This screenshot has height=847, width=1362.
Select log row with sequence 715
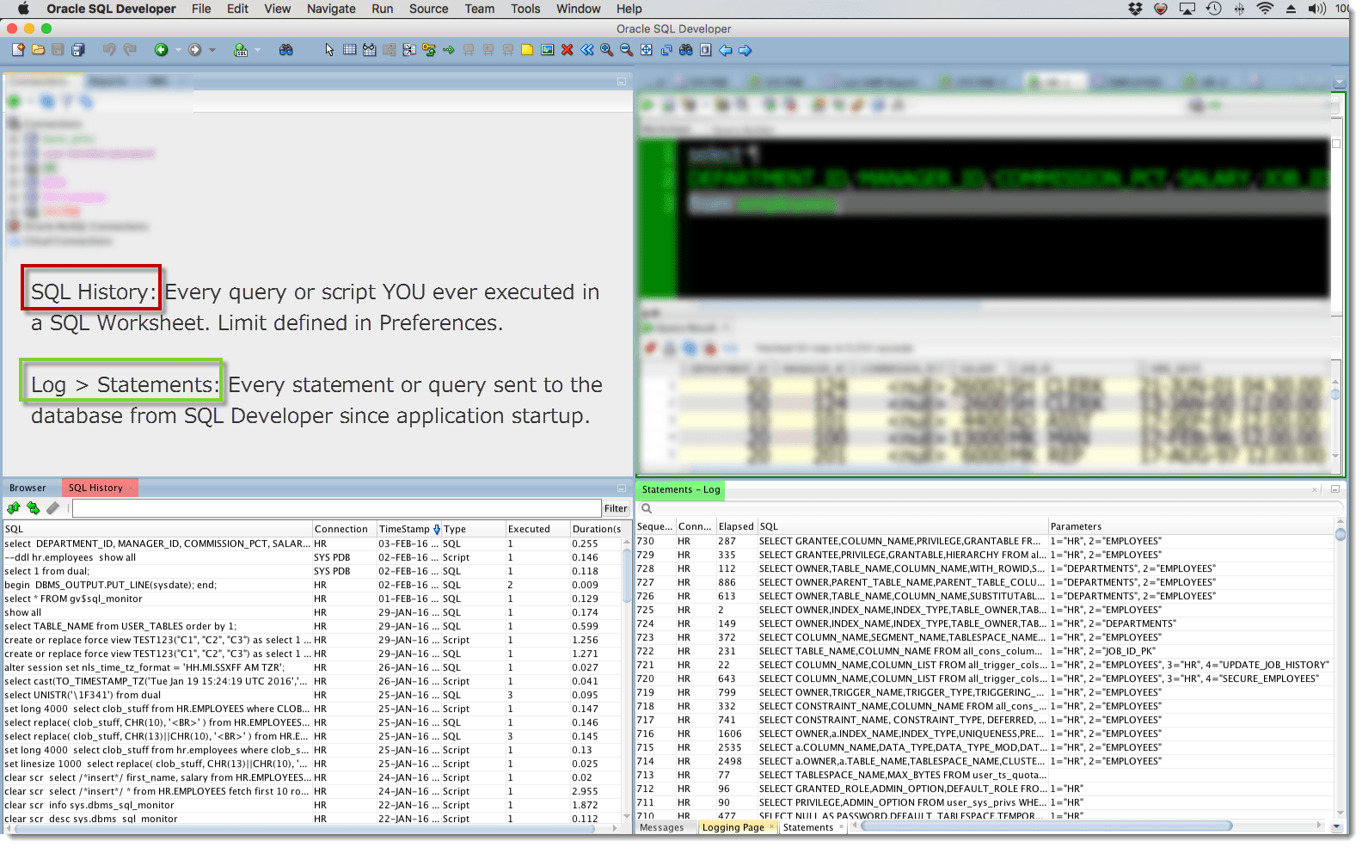[x=985, y=747]
